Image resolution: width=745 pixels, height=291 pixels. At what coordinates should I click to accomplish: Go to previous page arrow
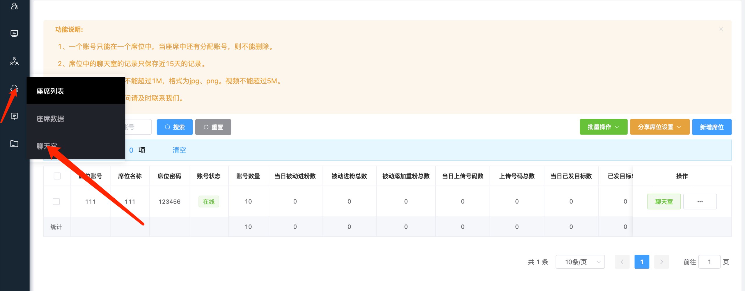(622, 262)
